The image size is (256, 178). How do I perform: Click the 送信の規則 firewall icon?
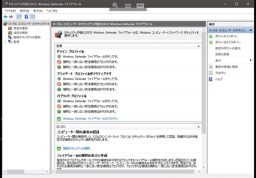10,33
